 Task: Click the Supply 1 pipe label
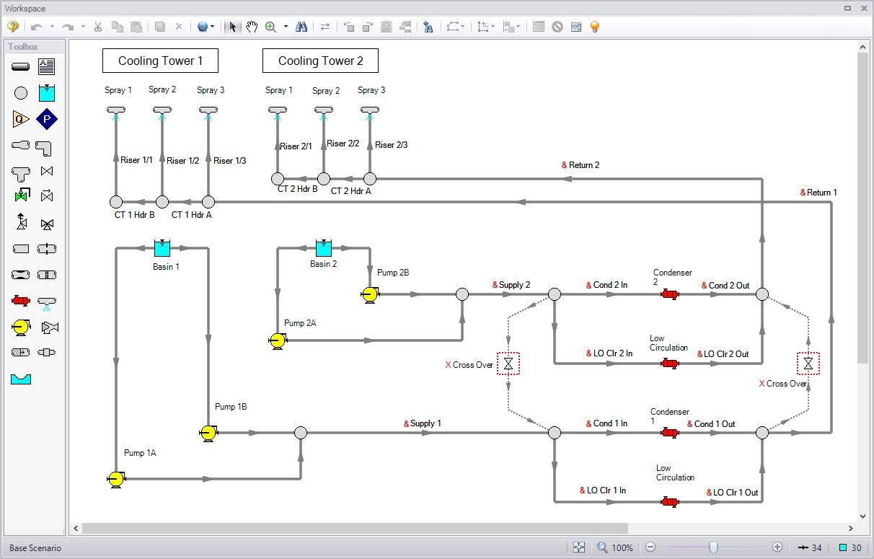[x=423, y=423]
